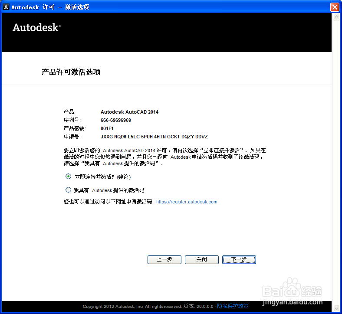Click the serial number 666-69696969
The image size is (342, 314).
tap(116, 120)
